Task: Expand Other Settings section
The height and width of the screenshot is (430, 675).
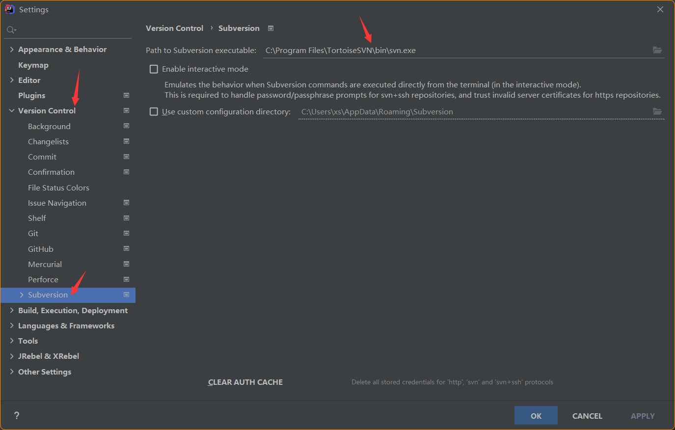Action: click(12, 372)
